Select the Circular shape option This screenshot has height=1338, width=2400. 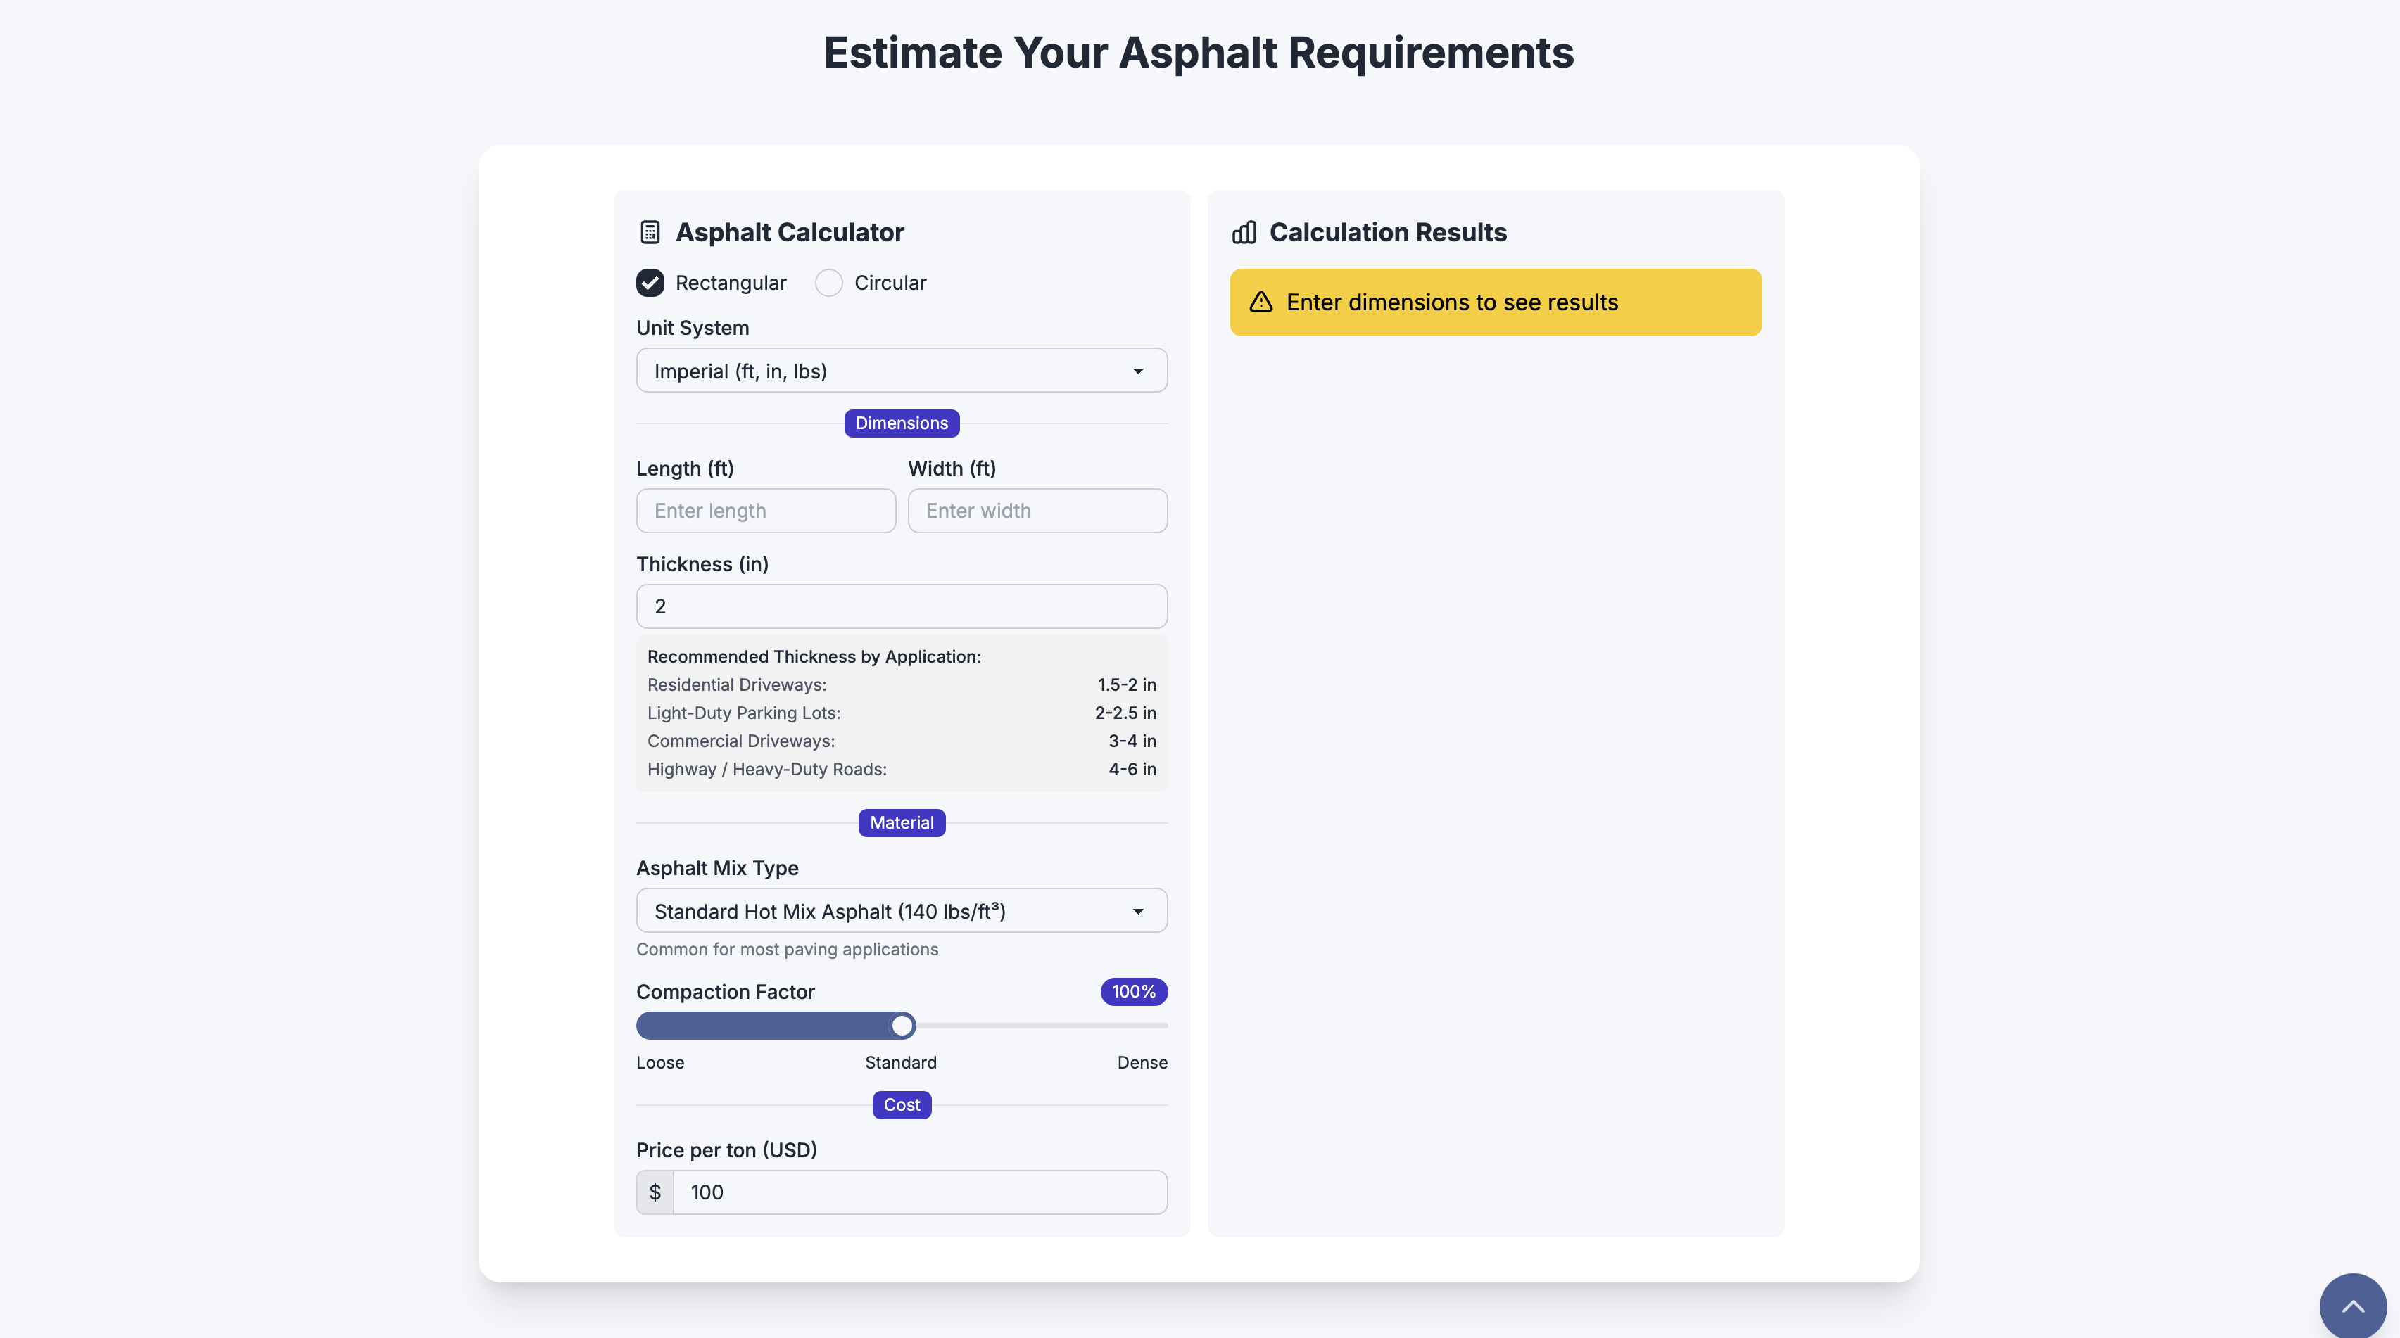click(x=828, y=282)
